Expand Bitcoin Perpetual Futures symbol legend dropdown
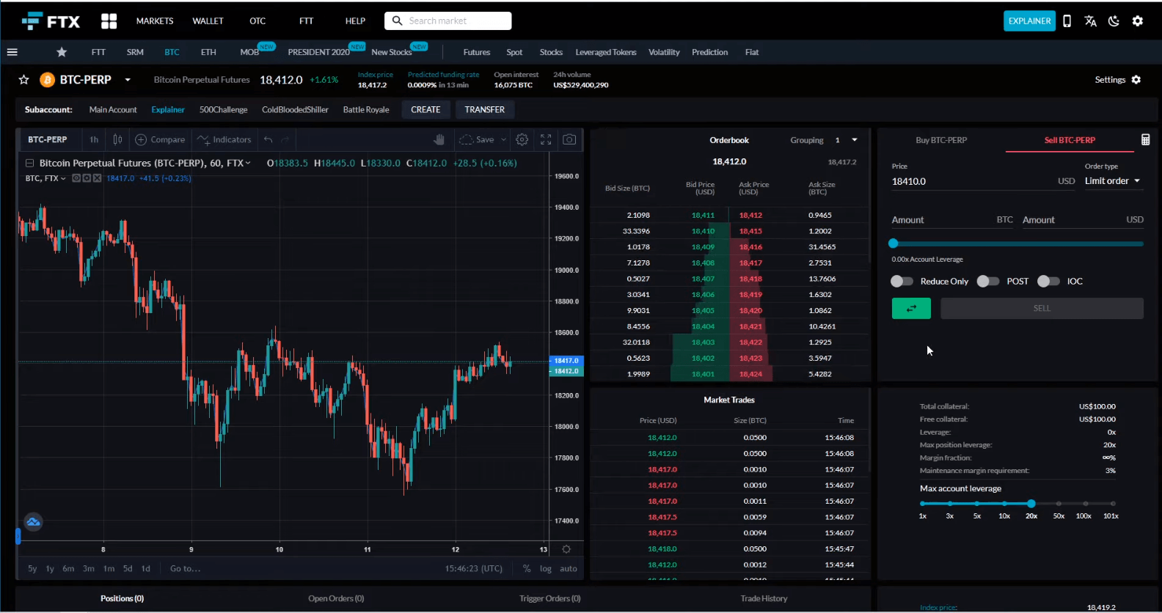 click(x=248, y=163)
